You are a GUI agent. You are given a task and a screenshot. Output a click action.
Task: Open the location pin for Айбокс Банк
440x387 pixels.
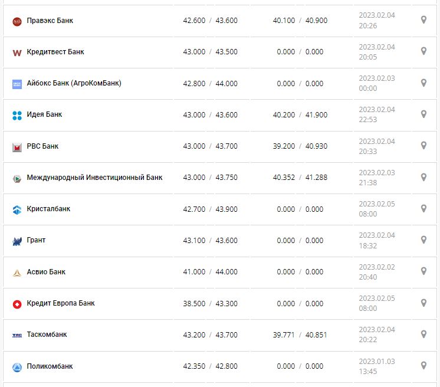423,83
